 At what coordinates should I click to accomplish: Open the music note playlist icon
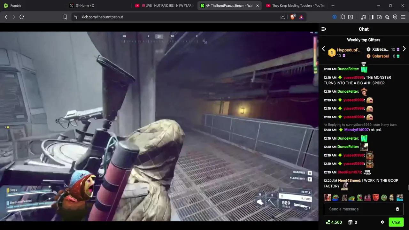pyautogui.click(x=363, y=17)
